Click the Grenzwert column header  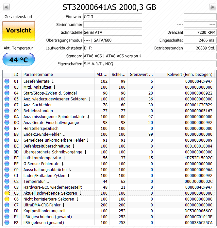click(141, 75)
